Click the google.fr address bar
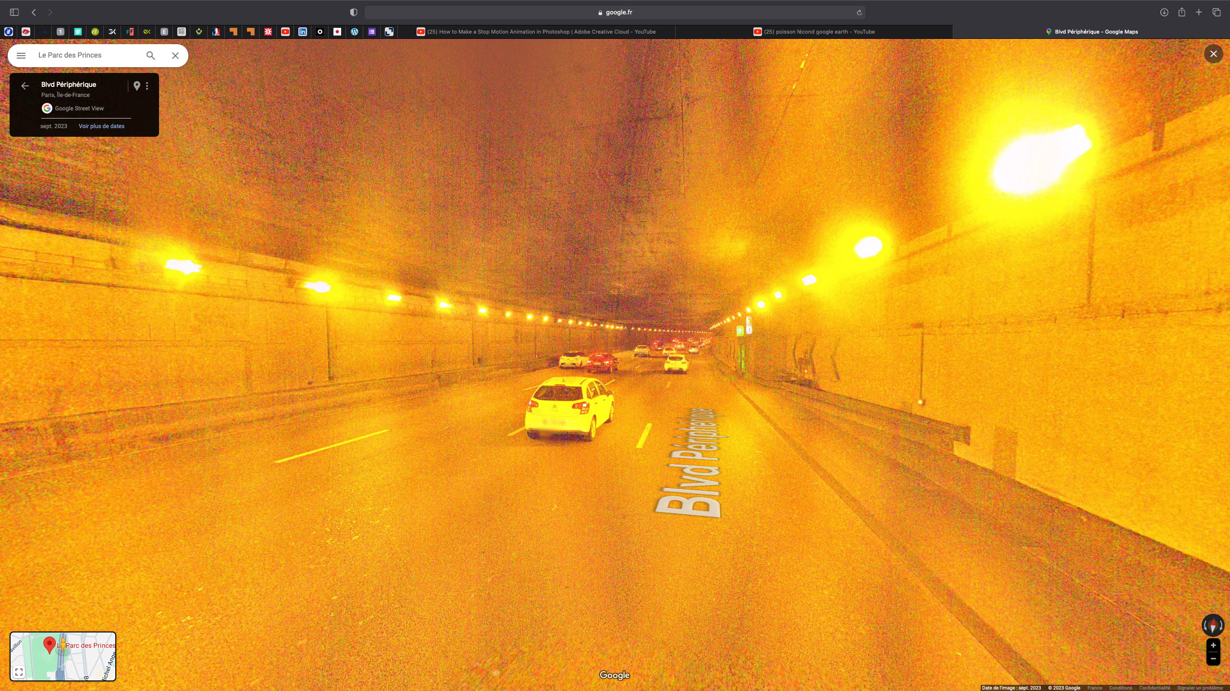The width and height of the screenshot is (1230, 691). pyautogui.click(x=615, y=12)
